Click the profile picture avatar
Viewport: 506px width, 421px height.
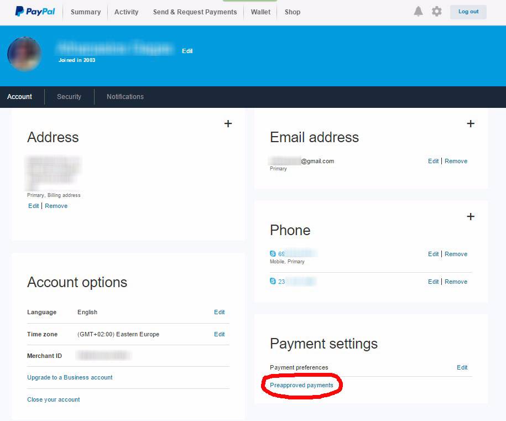tap(24, 54)
